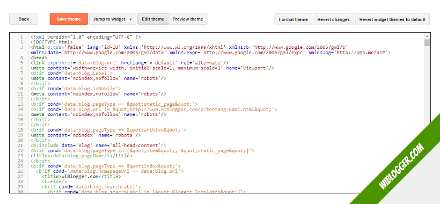
Task: Click line number 1 in the gutter
Action: [x=21, y=37]
